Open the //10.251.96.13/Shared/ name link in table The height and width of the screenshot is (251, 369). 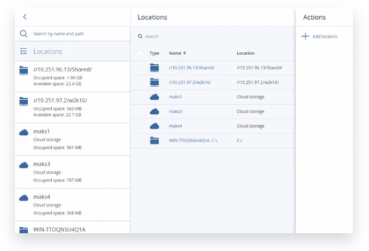tap(191, 68)
